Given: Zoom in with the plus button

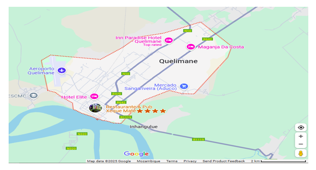Looking at the screenshot, I should (x=301, y=136).
